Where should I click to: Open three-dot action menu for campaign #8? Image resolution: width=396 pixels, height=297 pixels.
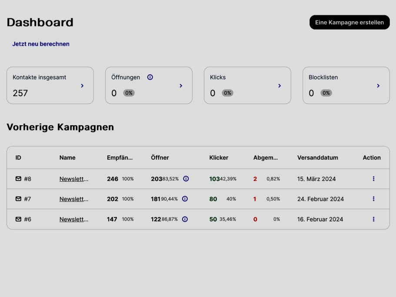pyautogui.click(x=373, y=179)
